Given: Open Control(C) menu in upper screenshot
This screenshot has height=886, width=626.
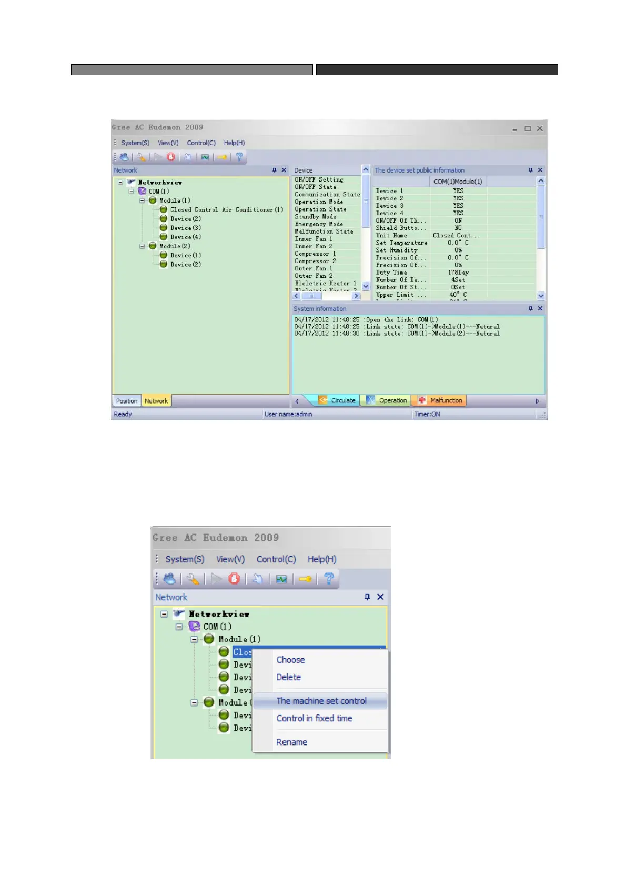Looking at the screenshot, I should click(201, 143).
